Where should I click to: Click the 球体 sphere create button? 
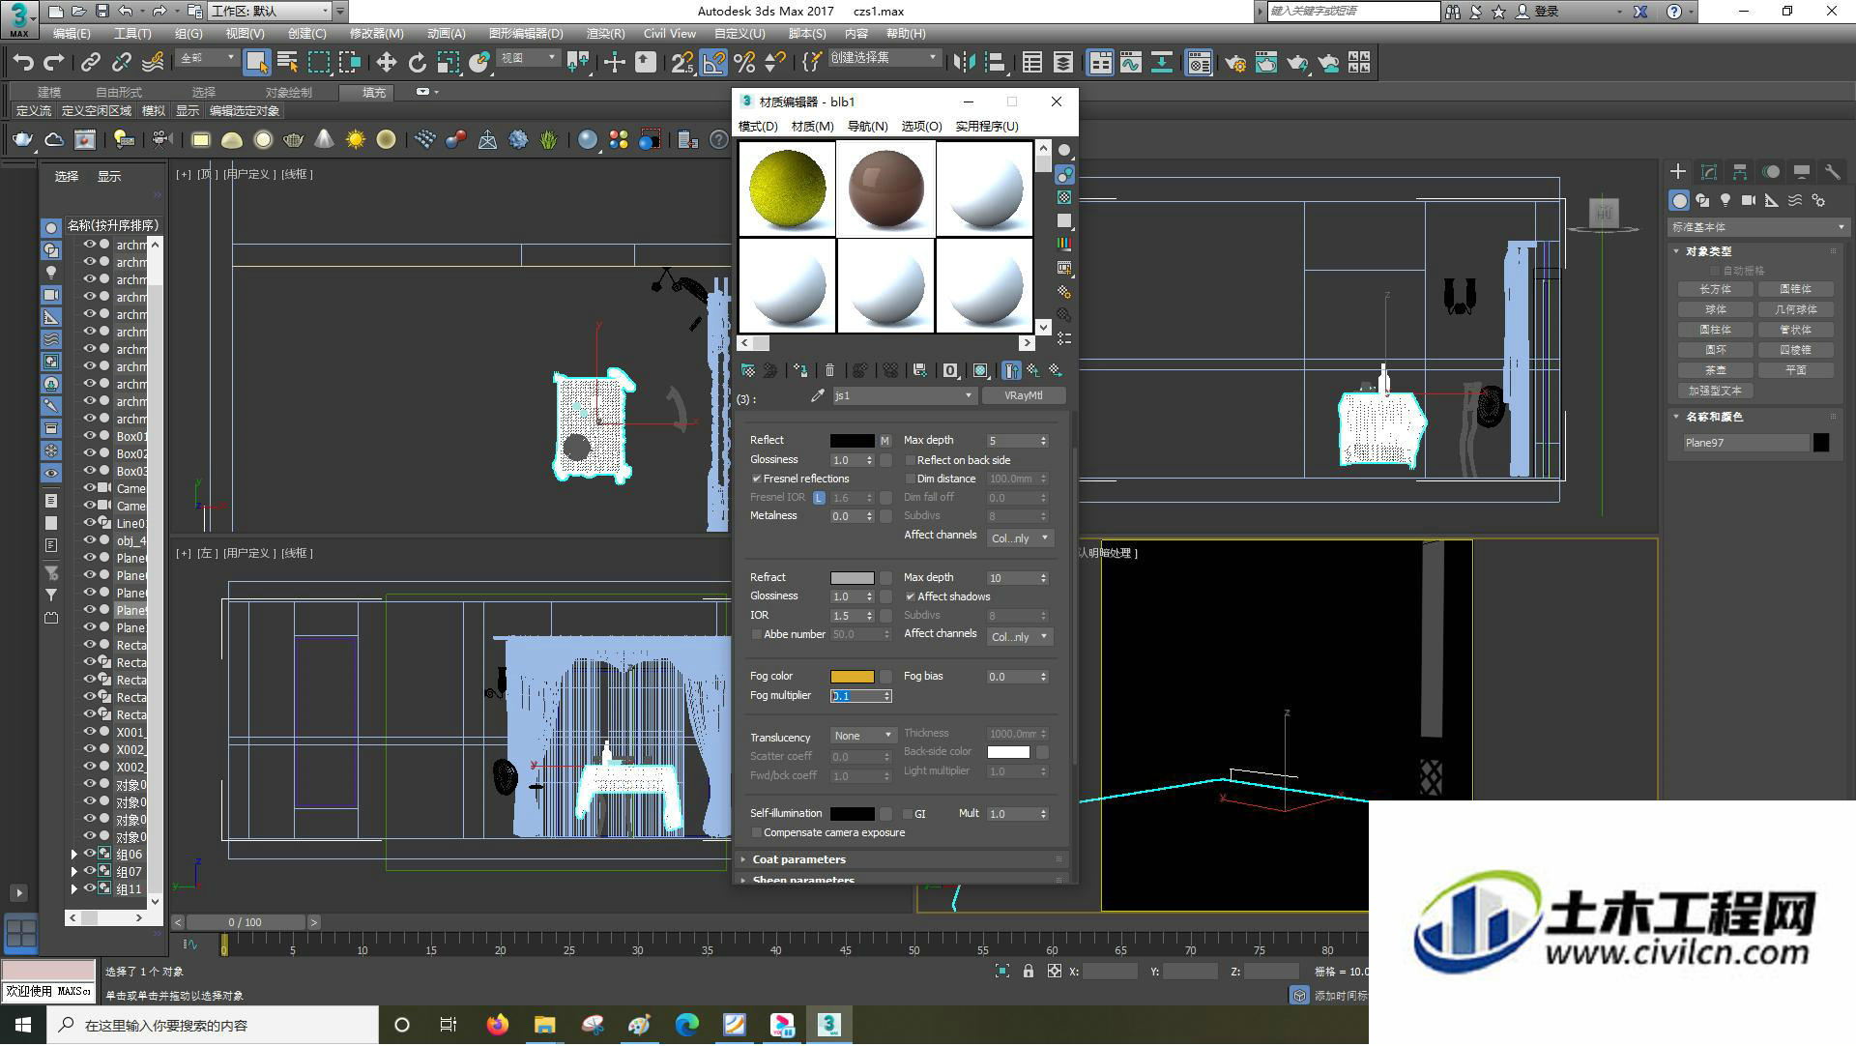pyautogui.click(x=1716, y=309)
